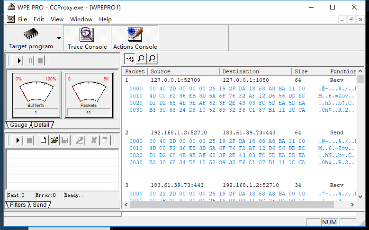The width and height of the screenshot is (369, 230).
Task: Open the Help menu
Action: click(105, 19)
